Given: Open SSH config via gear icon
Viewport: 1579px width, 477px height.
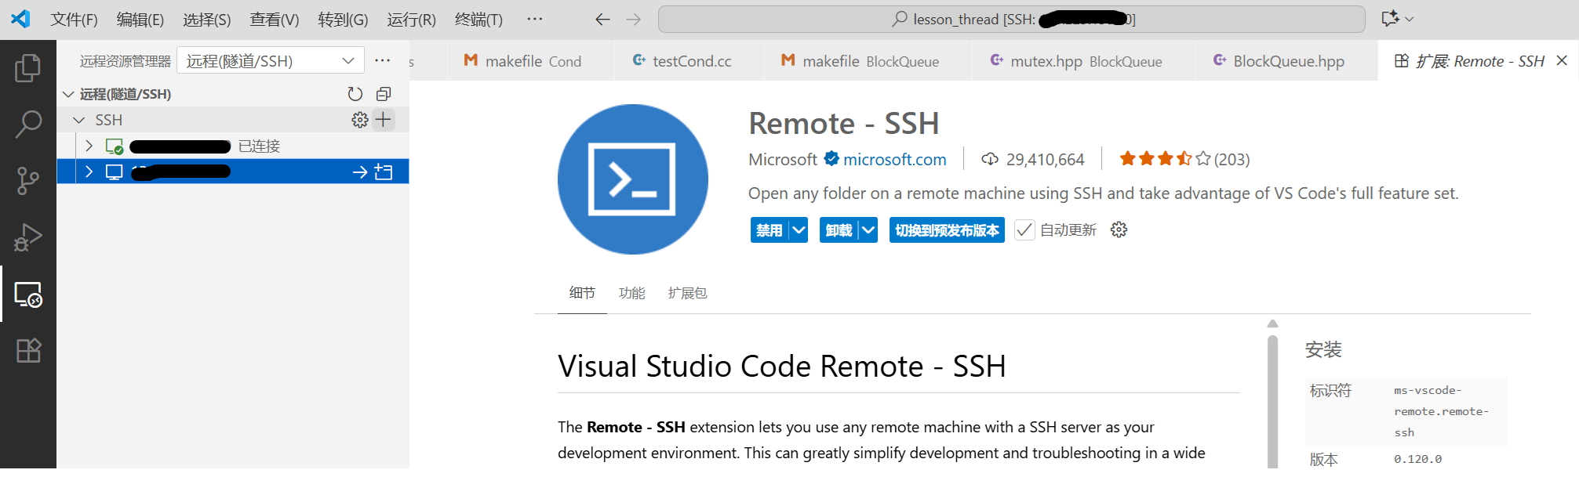Looking at the screenshot, I should click(360, 120).
